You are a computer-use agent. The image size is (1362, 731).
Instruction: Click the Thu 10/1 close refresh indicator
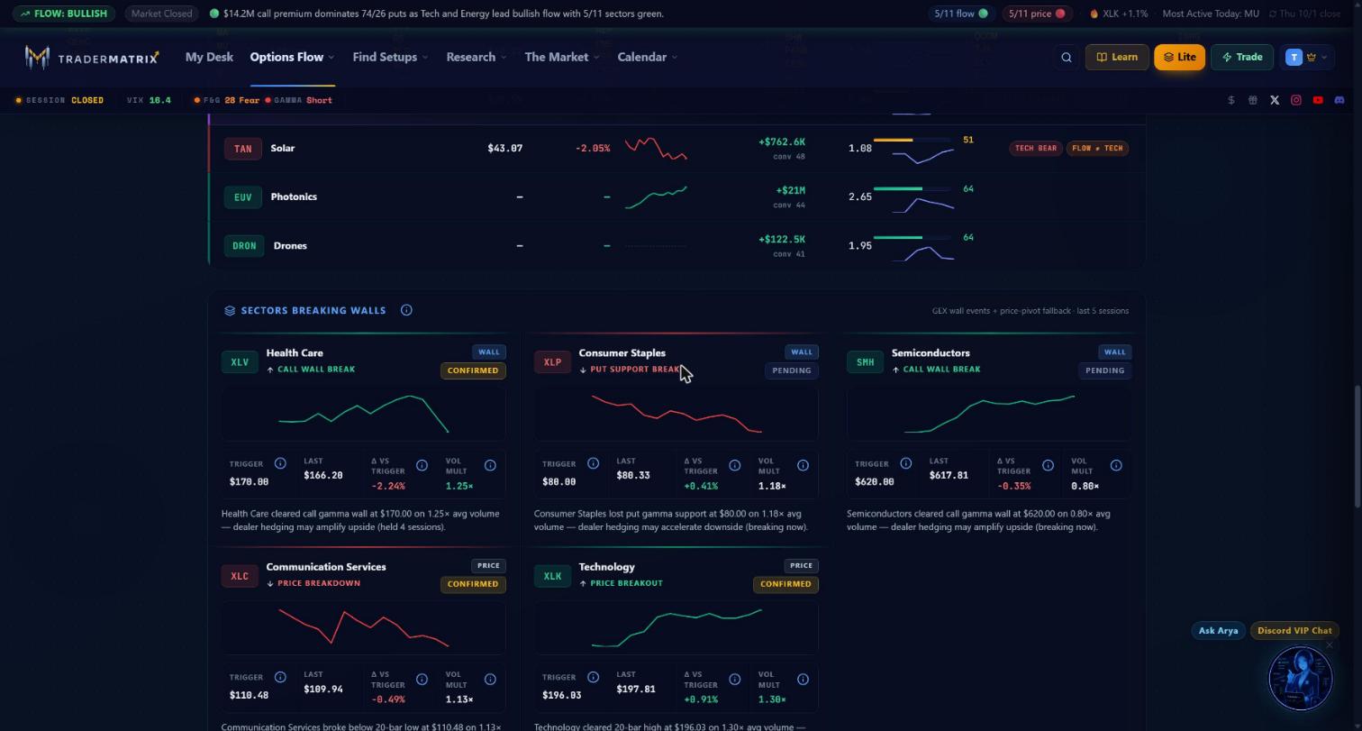(x=1305, y=14)
